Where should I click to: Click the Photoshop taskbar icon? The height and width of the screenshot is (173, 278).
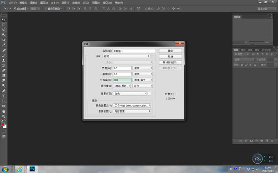coord(32,169)
